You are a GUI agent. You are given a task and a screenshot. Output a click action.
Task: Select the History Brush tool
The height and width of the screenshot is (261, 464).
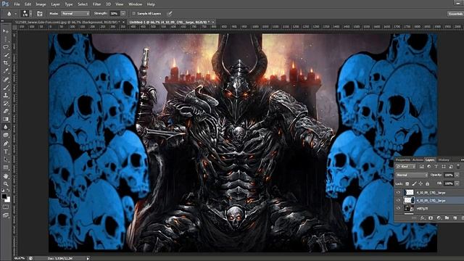(6, 103)
